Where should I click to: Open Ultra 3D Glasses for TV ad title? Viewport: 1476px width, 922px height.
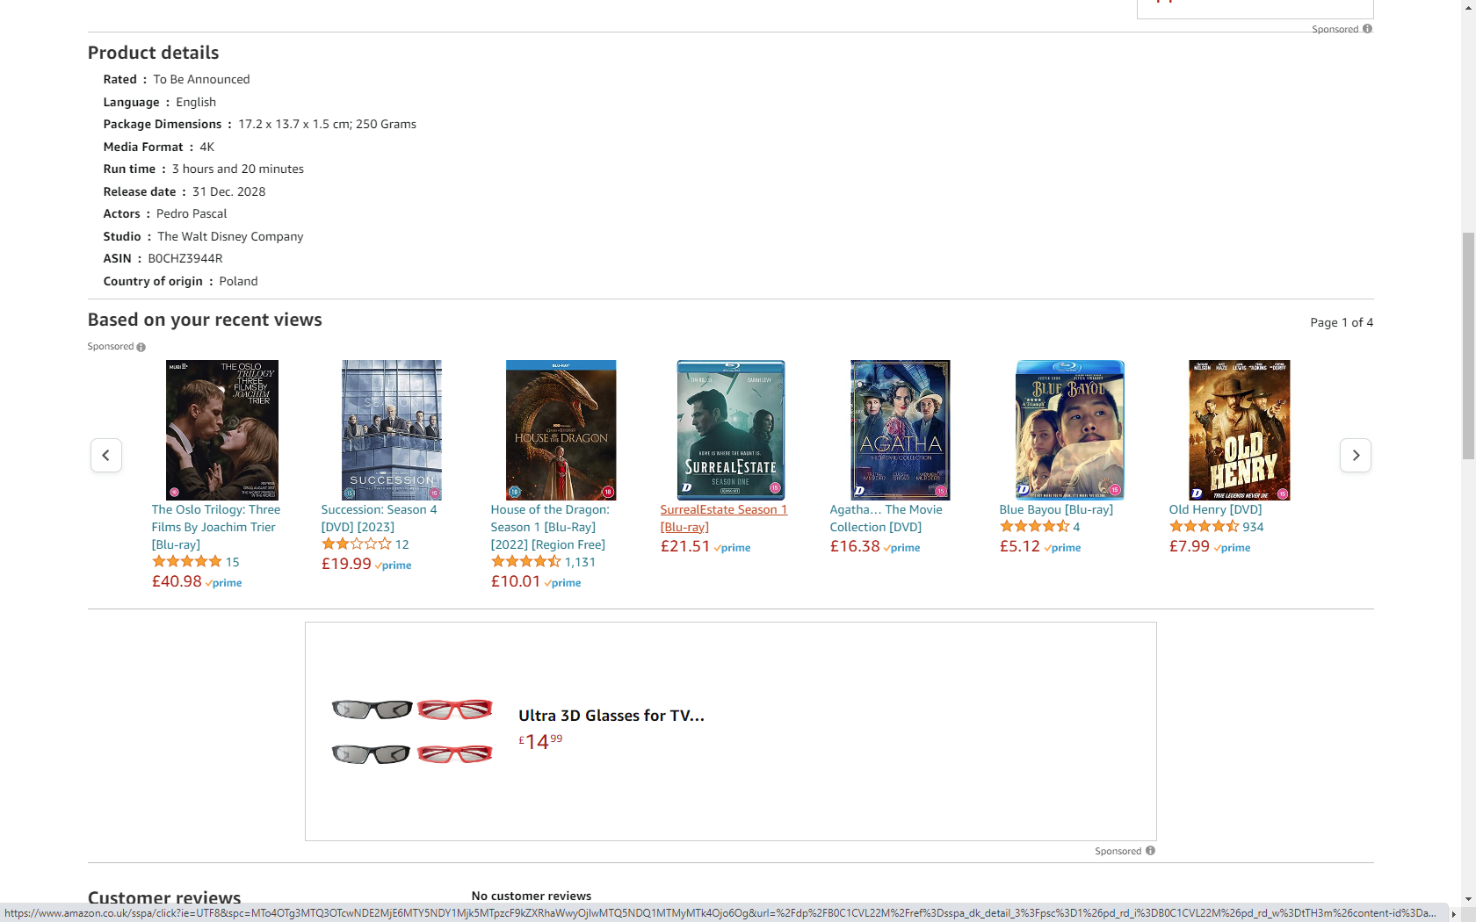pos(611,716)
